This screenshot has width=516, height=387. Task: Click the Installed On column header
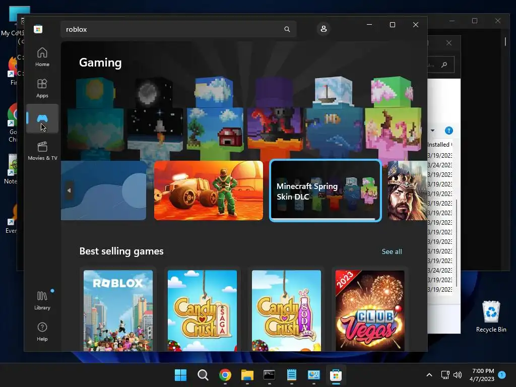(x=439, y=145)
